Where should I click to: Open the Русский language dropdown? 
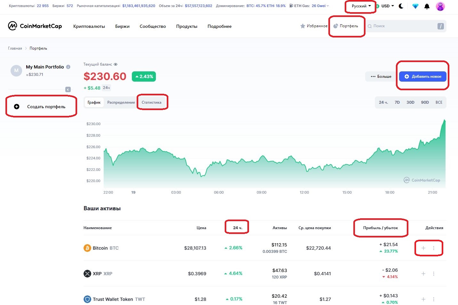coord(361,6)
